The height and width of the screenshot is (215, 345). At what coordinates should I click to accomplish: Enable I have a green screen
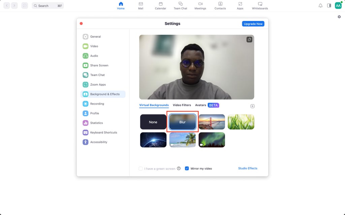coord(140,169)
